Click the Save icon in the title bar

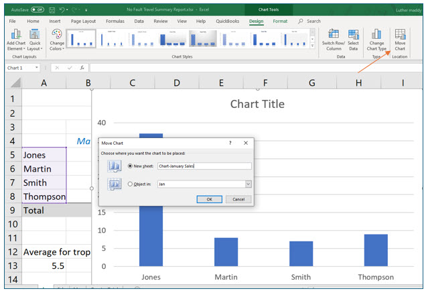point(52,10)
